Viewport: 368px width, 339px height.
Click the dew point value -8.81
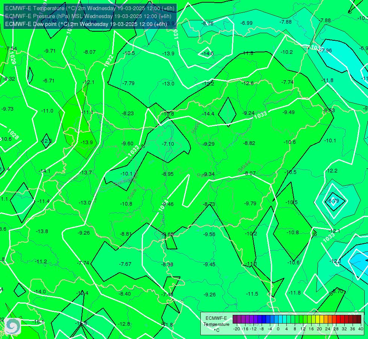point(126,234)
